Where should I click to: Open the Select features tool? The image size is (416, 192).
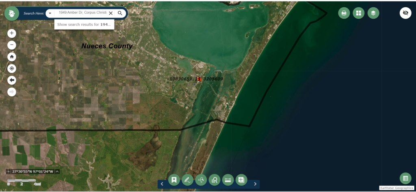coord(201,180)
